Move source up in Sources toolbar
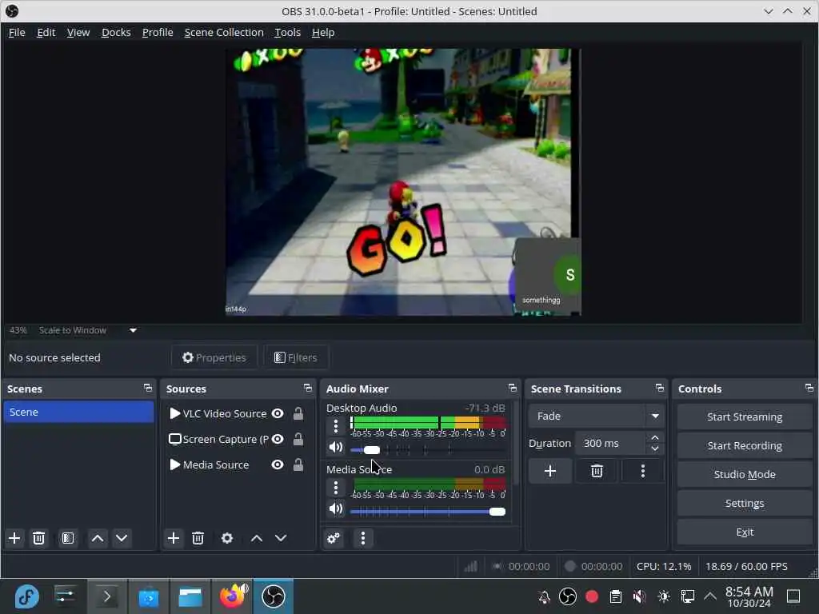 pos(257,538)
